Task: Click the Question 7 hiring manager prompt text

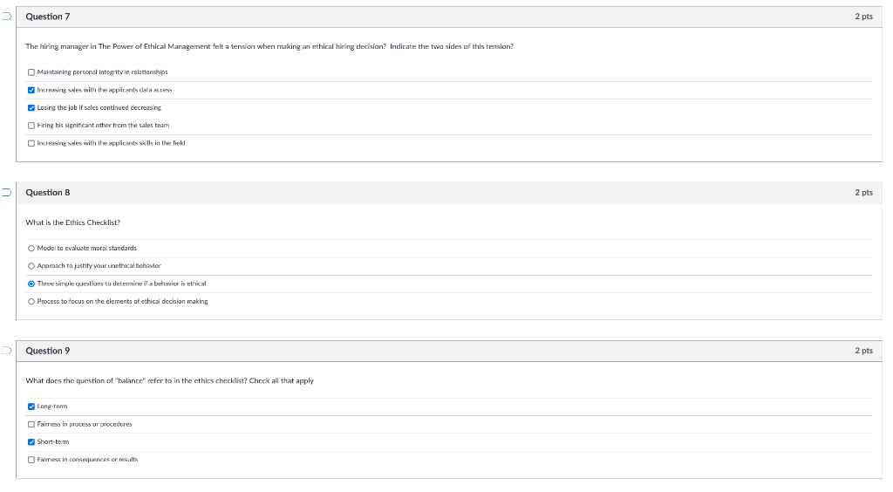Action: click(x=269, y=47)
